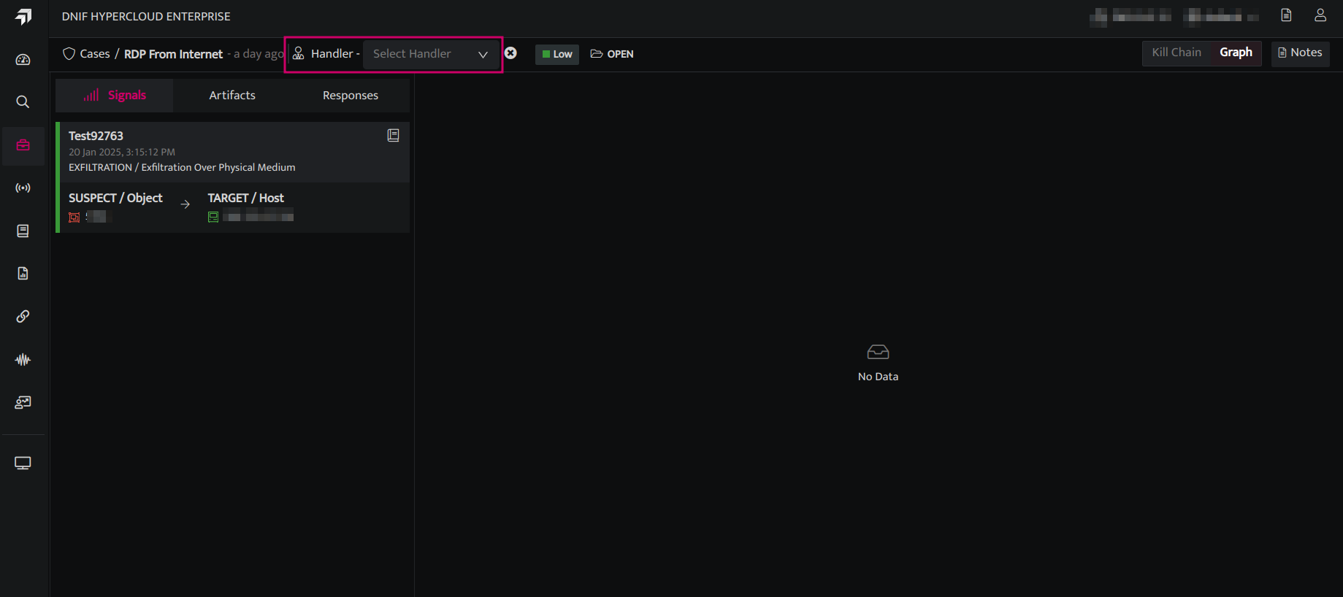Open the search magnifier in sidebar
Viewport: 1343px width, 597px height.
click(x=23, y=102)
